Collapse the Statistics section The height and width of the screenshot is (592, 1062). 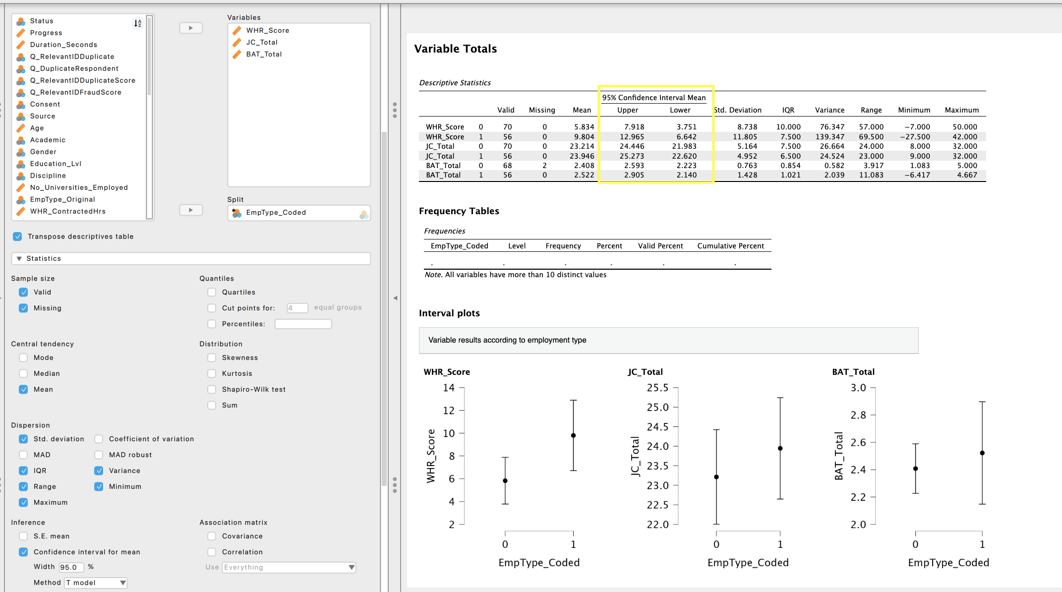click(x=19, y=258)
